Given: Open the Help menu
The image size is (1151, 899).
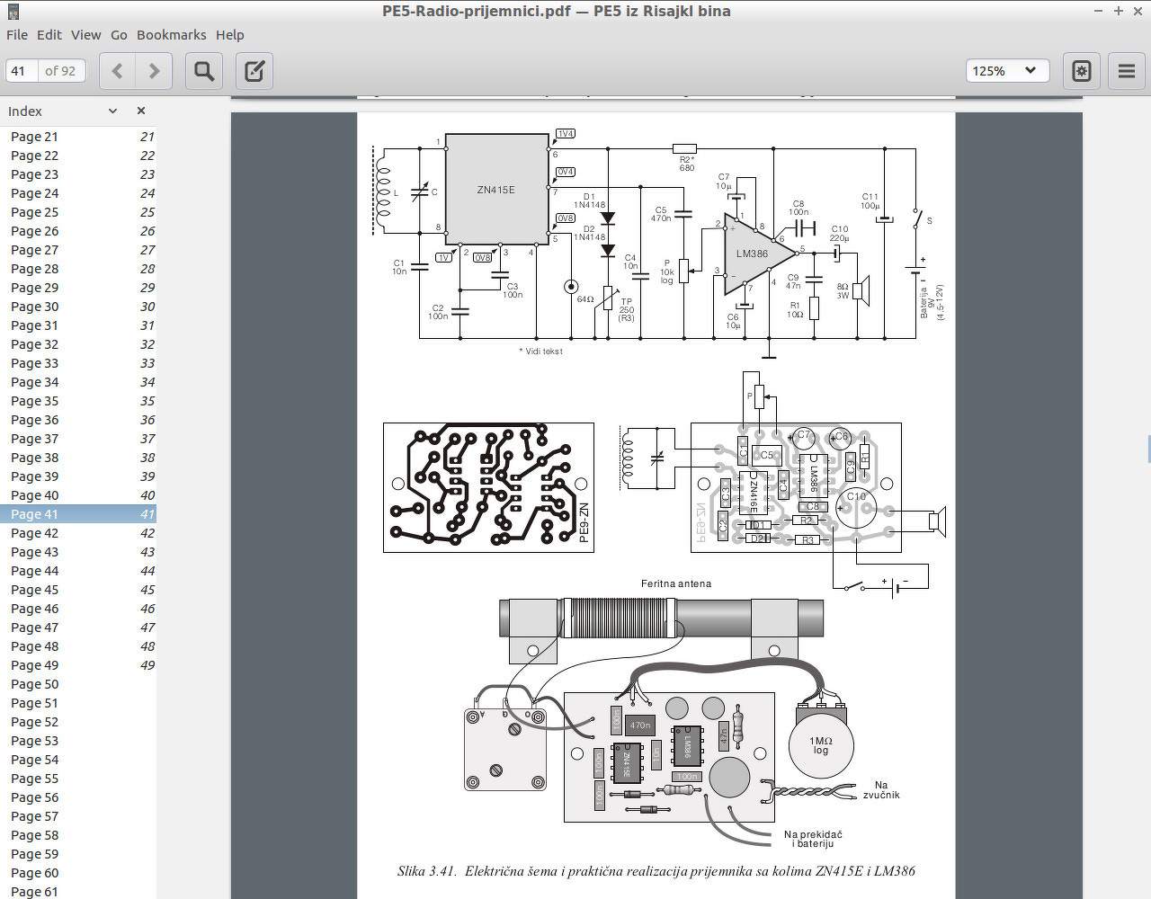Looking at the screenshot, I should [x=230, y=35].
